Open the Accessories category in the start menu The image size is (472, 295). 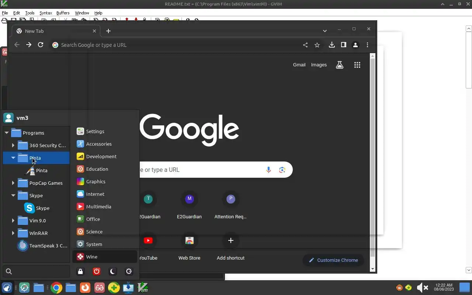point(105,144)
